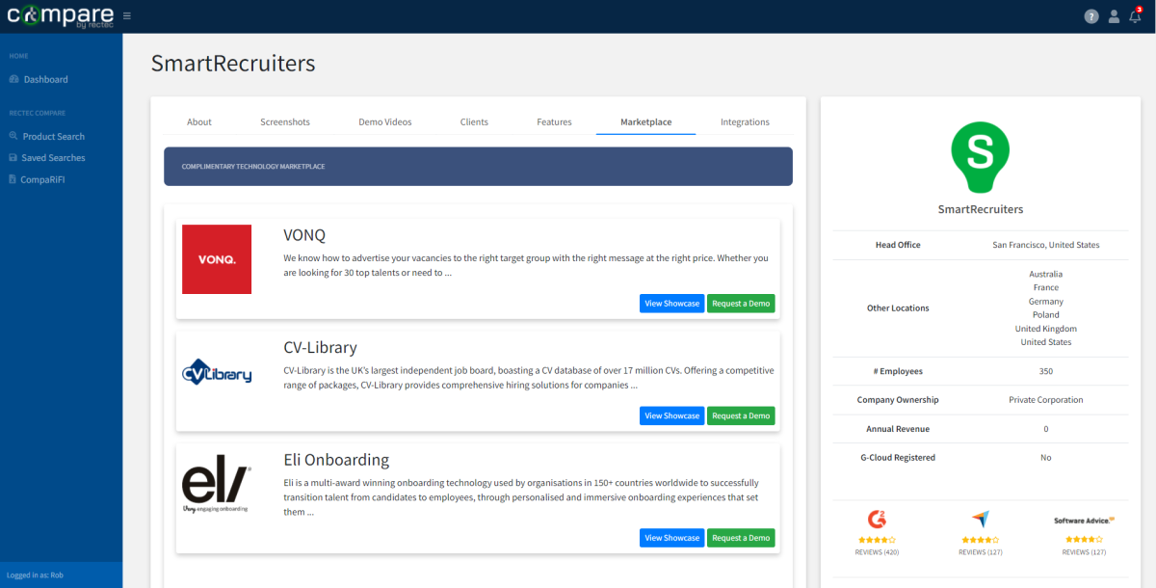The image size is (1156, 588).
Task: View Showcase for Eli Onboarding
Action: [671, 538]
